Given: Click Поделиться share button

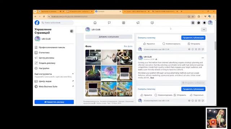Looking at the screenshot, I should [x=196, y=95].
